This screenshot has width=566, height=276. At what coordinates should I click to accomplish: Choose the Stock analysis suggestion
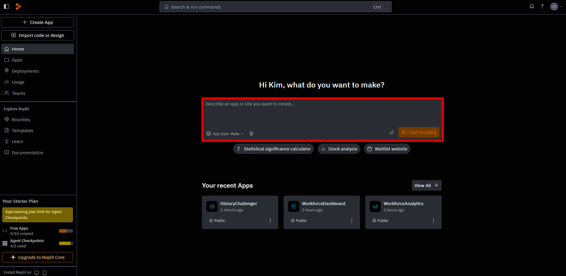(339, 149)
